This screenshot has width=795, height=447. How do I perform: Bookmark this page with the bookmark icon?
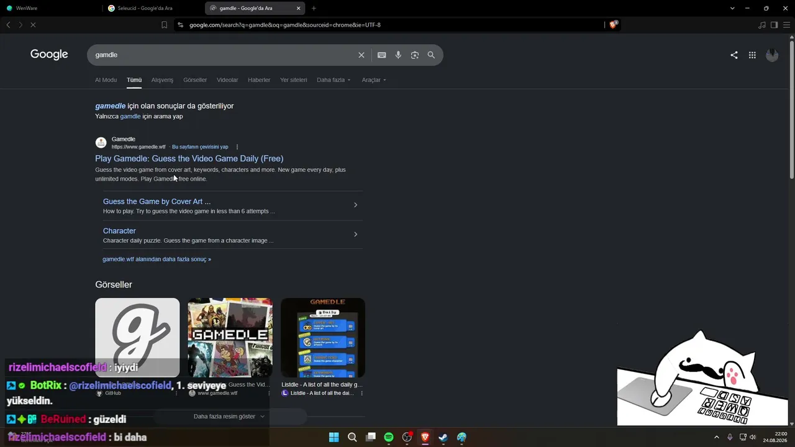(164, 25)
